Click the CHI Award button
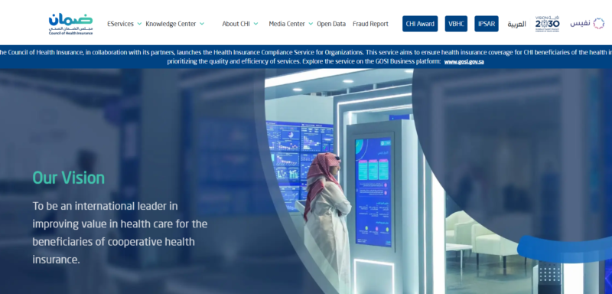Image resolution: width=612 pixels, height=294 pixels. point(420,24)
